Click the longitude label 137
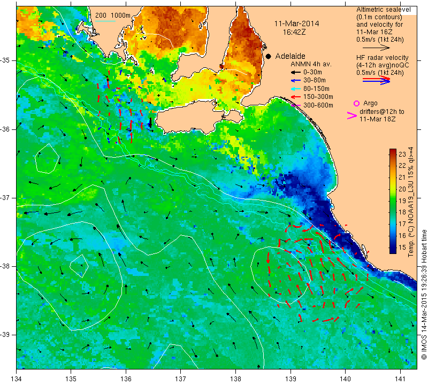Image resolution: width=428 pixels, height=385 pixels. click(181, 379)
